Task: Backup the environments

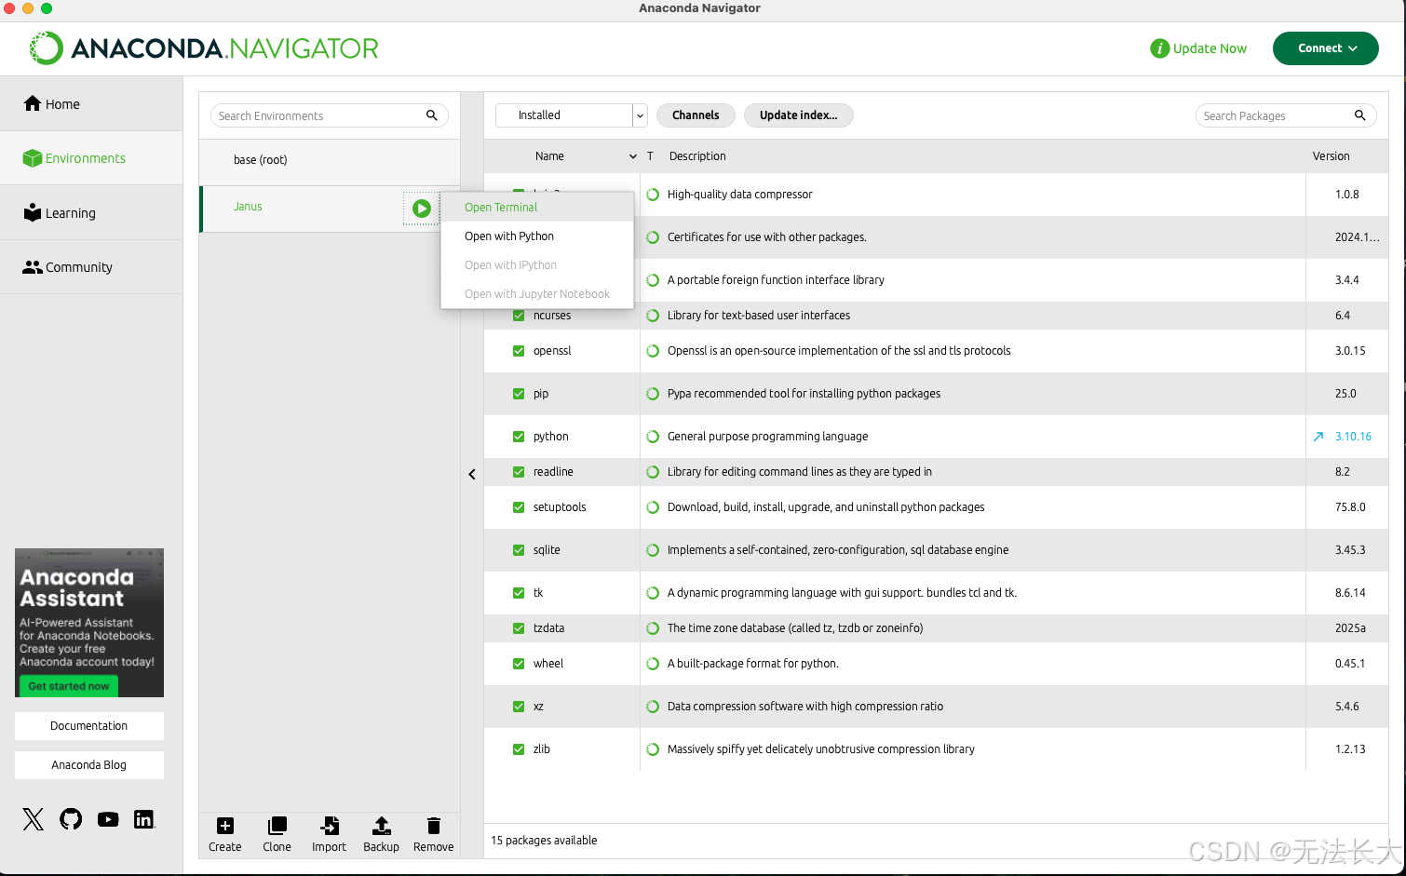Action: point(381,834)
